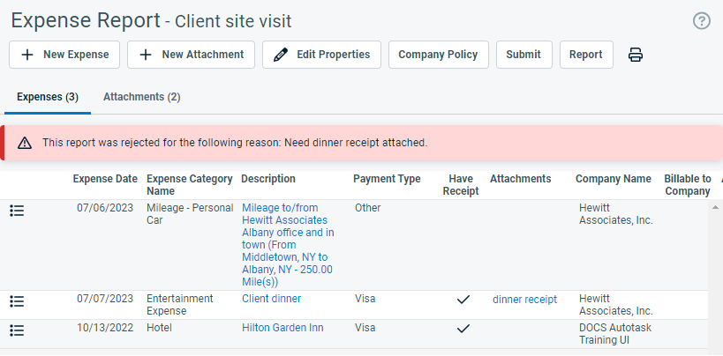
Task: Open the dinner receipt attachment link
Action: [x=524, y=300]
